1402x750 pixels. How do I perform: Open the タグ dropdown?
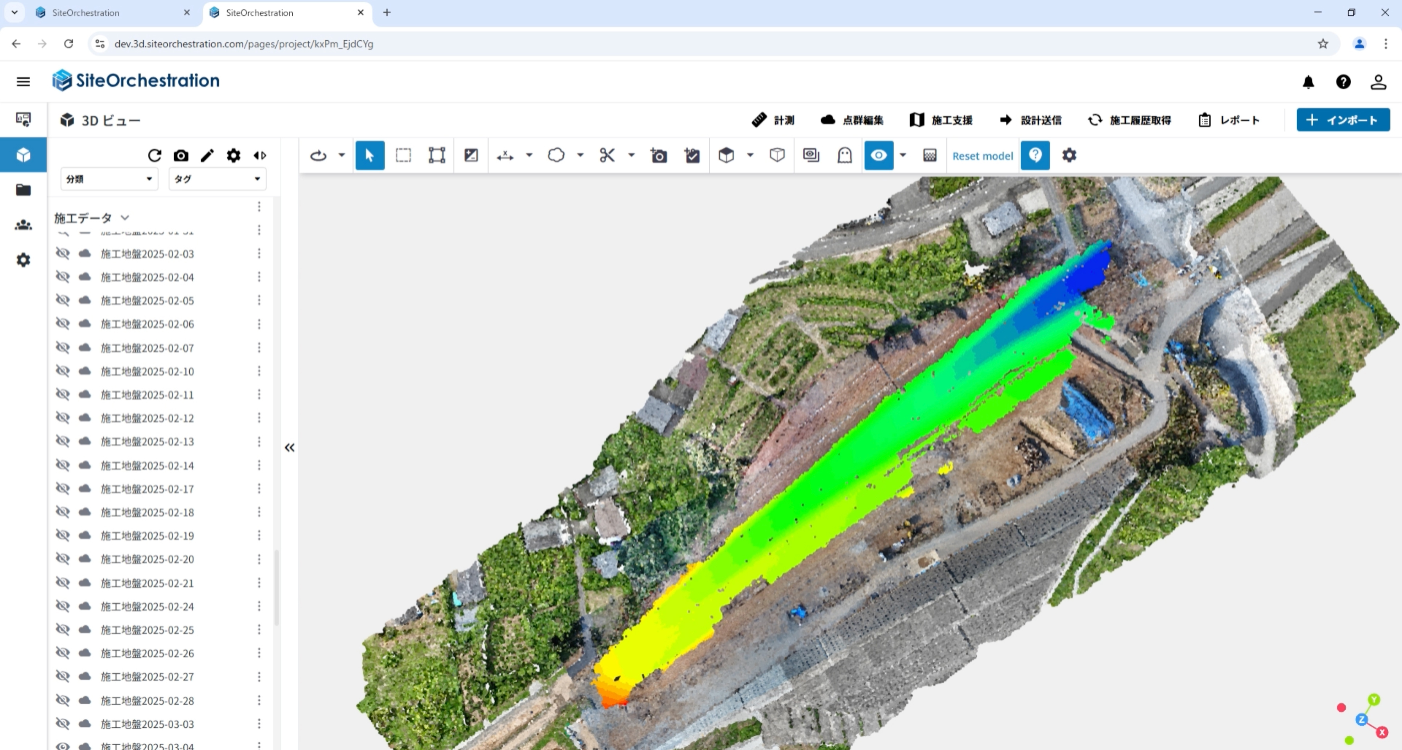(x=217, y=178)
